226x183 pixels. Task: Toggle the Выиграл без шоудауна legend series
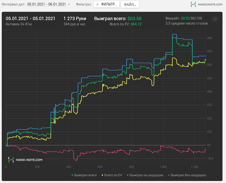point(187,175)
